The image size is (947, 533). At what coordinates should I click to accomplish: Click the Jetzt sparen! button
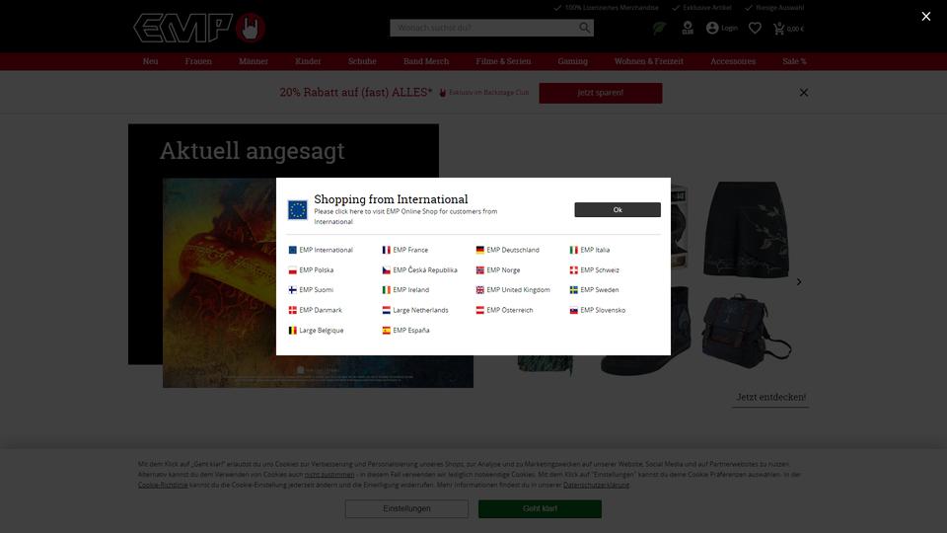[x=601, y=93]
